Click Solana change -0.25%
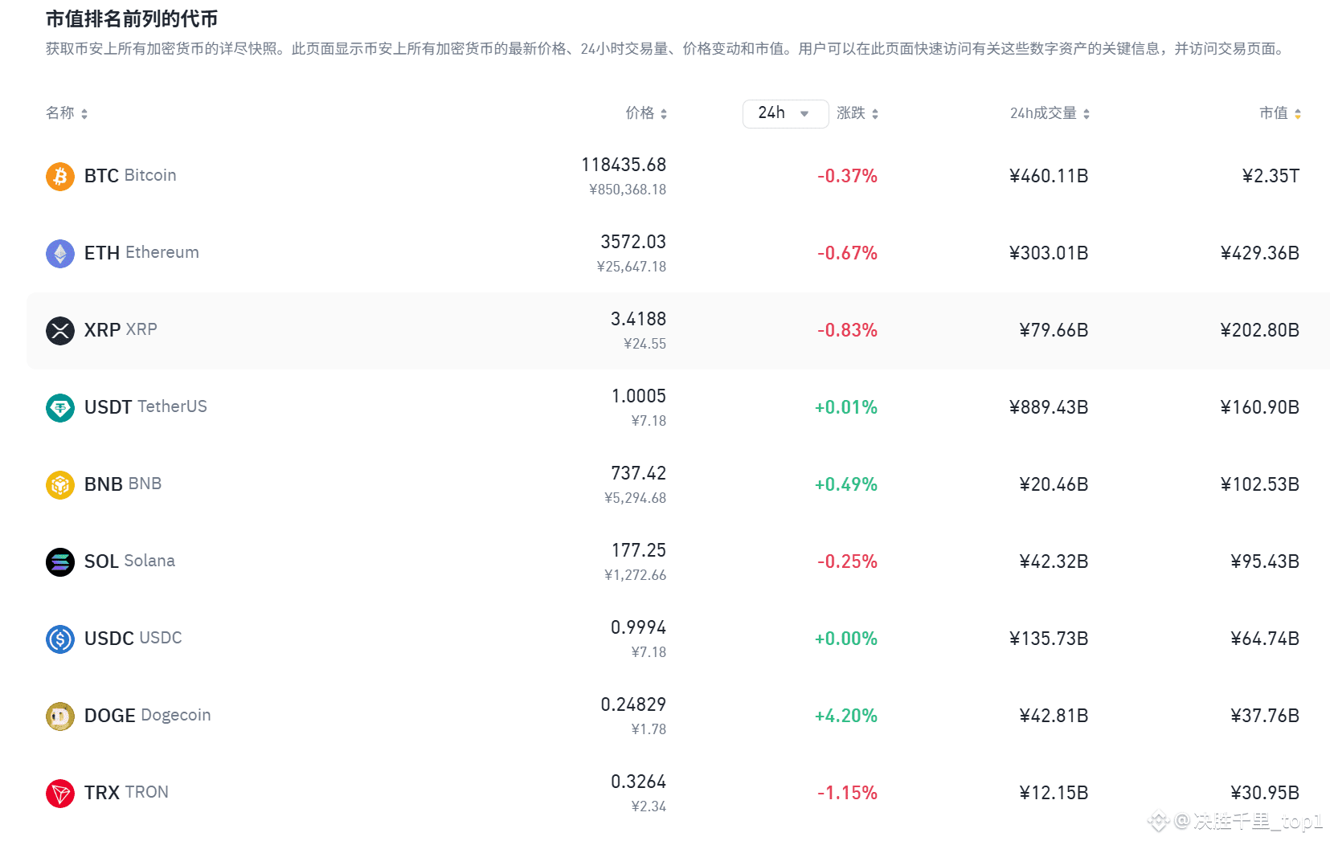The height and width of the screenshot is (841, 1330). pos(847,561)
